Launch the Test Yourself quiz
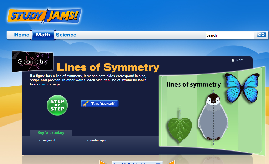Screen dimensions: 269x164 click(99, 103)
